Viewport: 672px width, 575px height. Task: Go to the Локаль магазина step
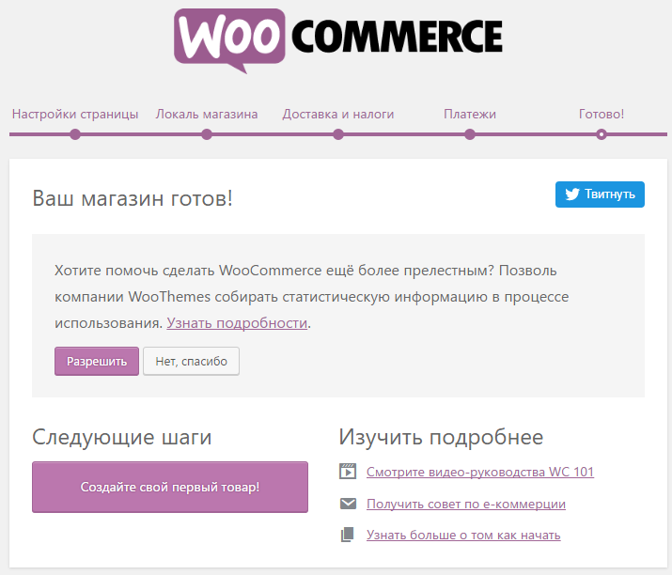[207, 114]
